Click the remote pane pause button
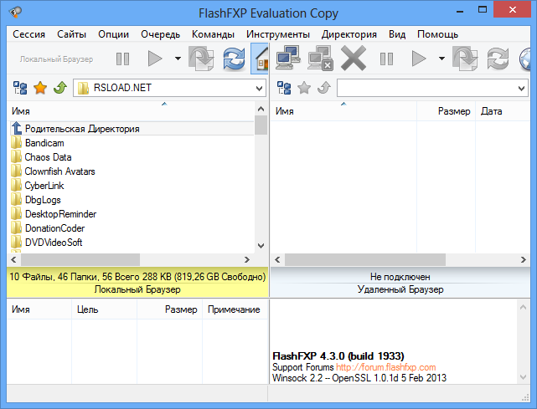Image resolution: width=537 pixels, height=409 pixels. pyautogui.click(x=387, y=59)
